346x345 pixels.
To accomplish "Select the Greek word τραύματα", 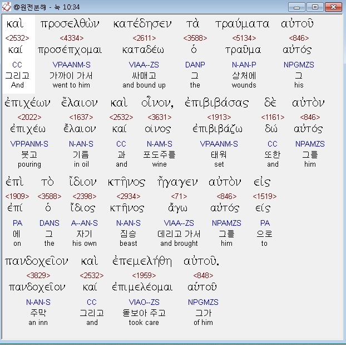I will [243, 24].
